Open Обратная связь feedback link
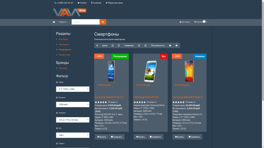This screenshot has width=264, height=148. click(114, 3)
